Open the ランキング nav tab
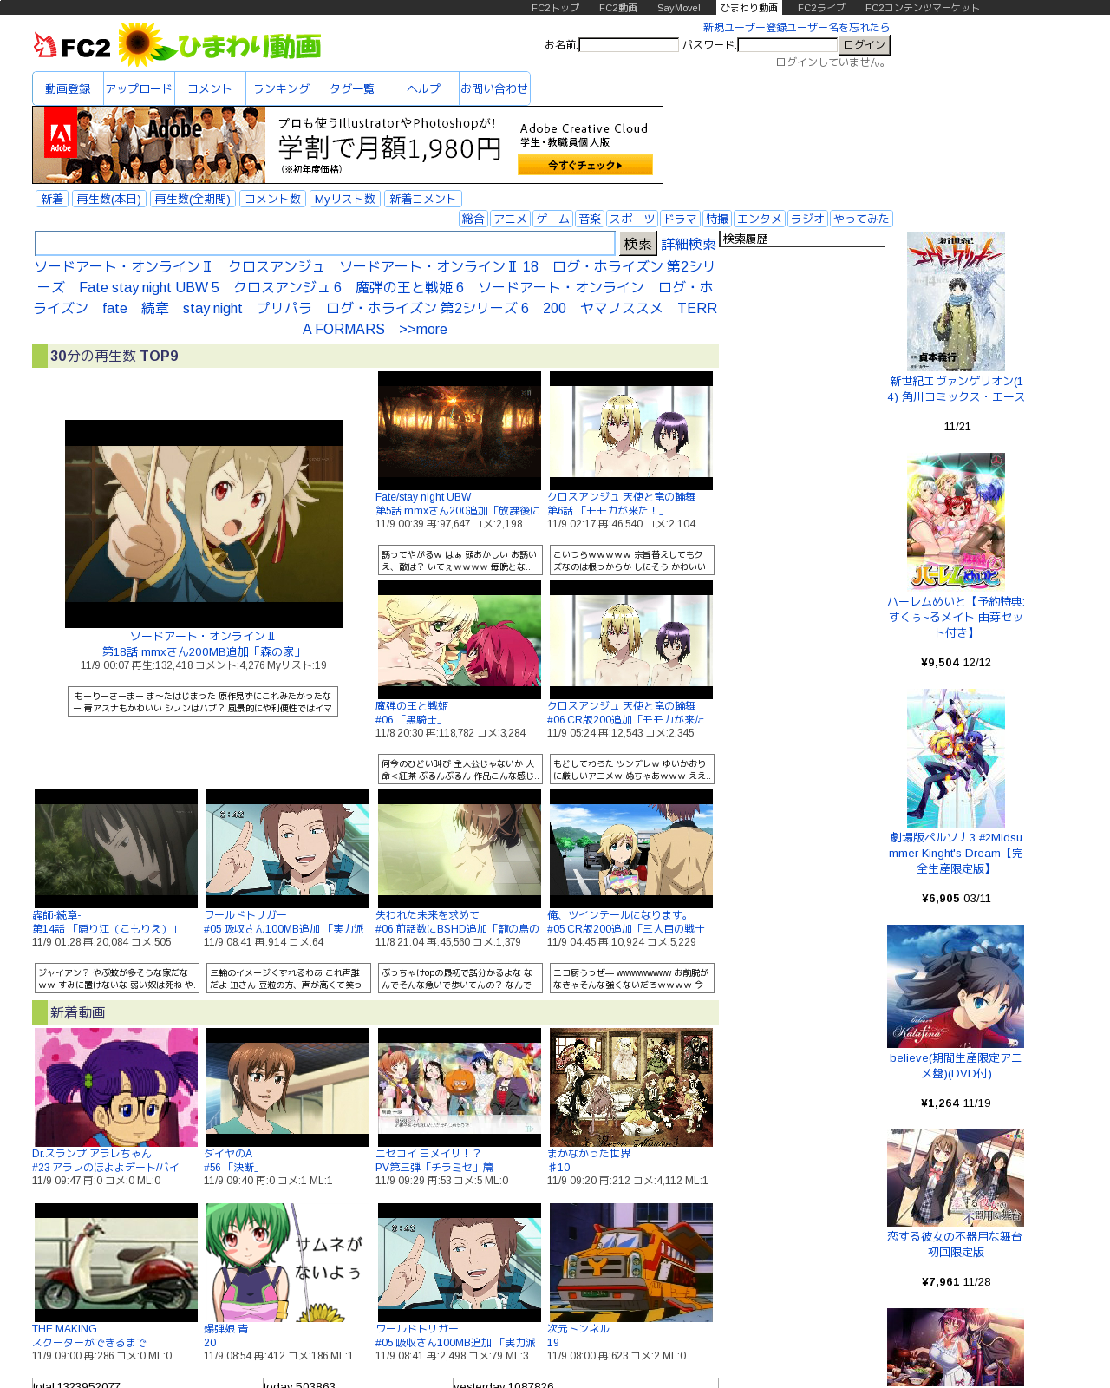Screen dimensions: 1110x1388 coord(281,88)
